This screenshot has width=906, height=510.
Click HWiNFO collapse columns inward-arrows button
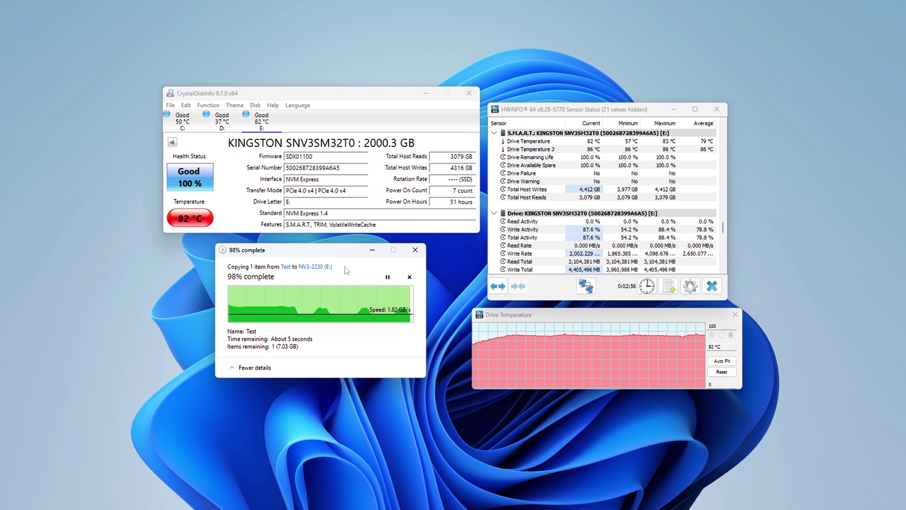518,286
